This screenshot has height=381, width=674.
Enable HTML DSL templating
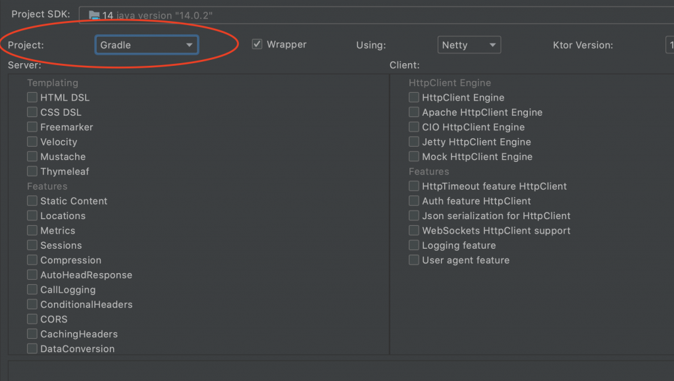[x=32, y=97]
